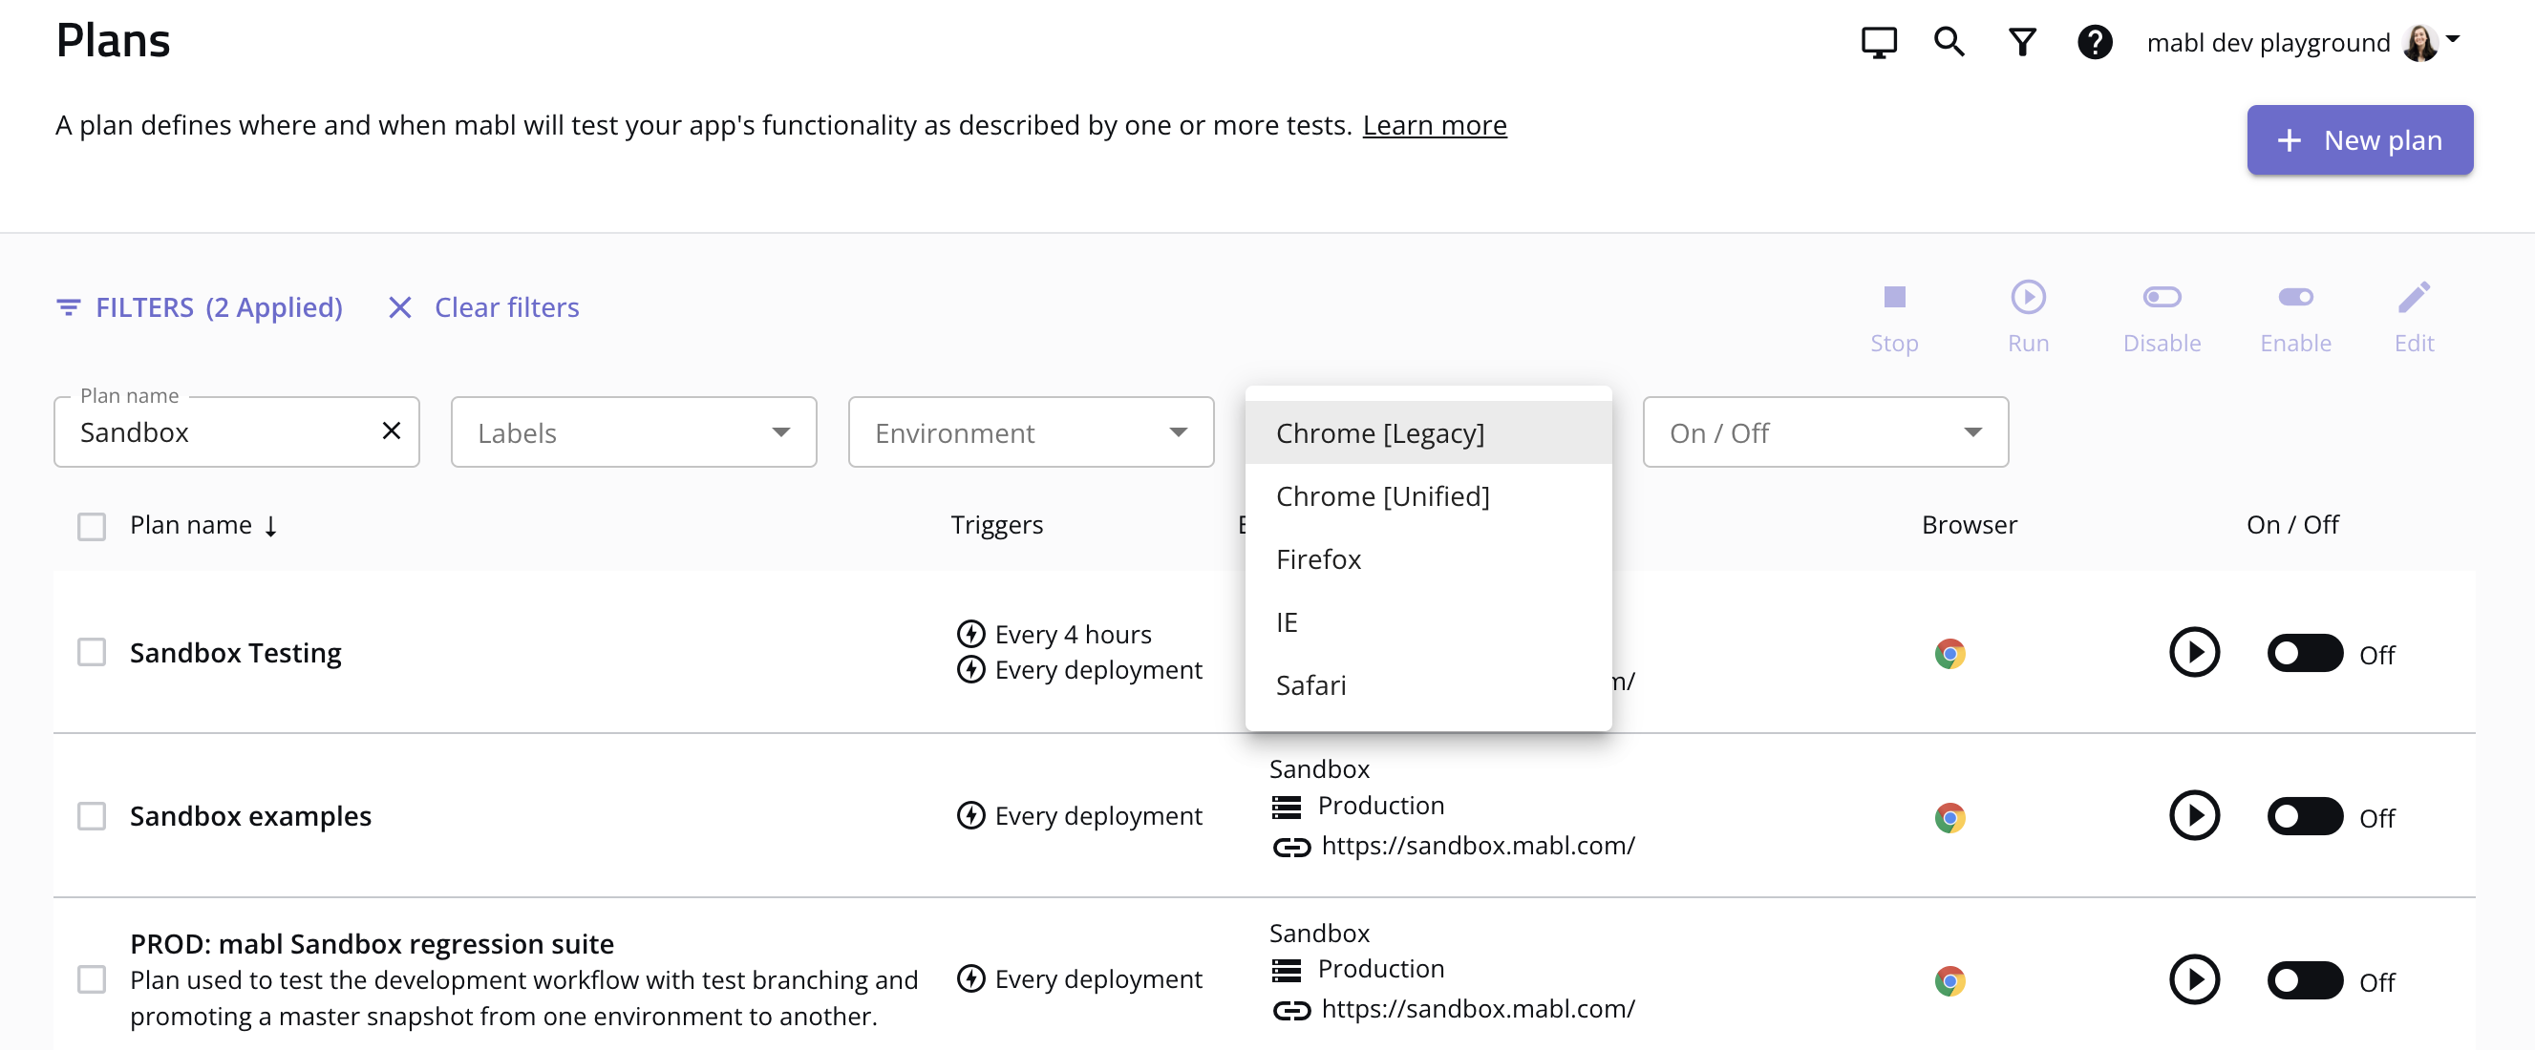Toggle Sandbox Testing plan on
Viewport: 2535px width, 1050px height.
2304,653
